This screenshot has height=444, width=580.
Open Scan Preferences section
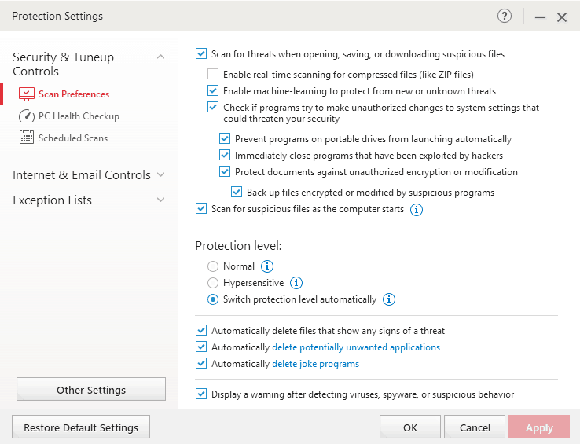[x=74, y=94]
